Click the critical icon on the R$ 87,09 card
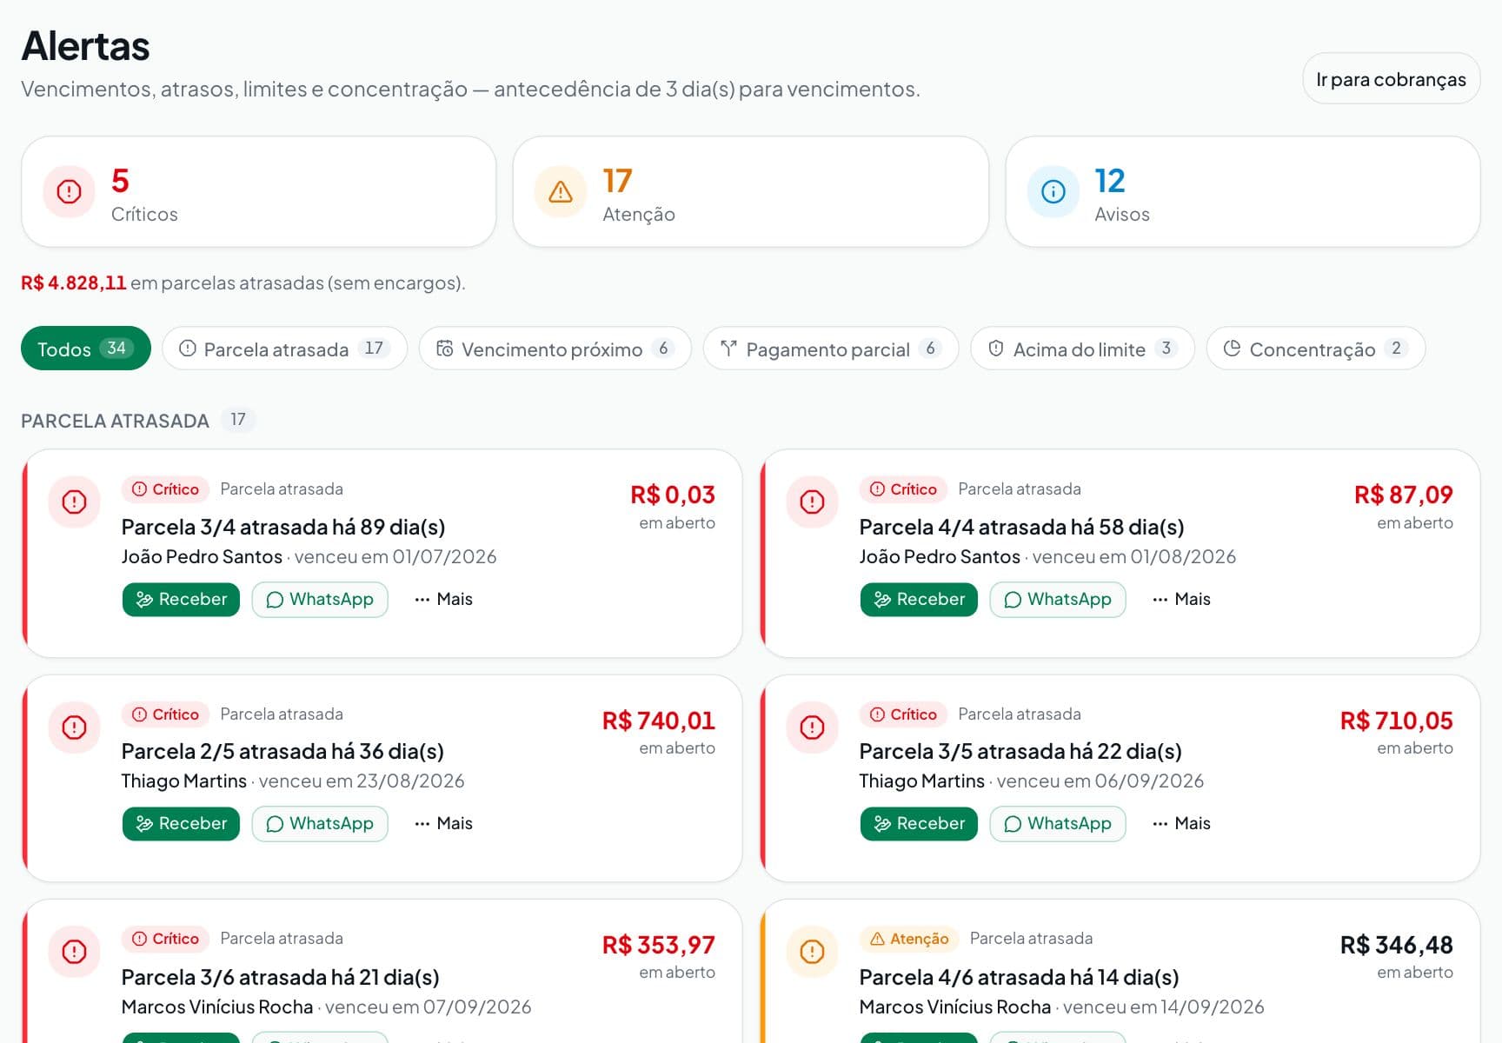Viewport: 1502px width, 1043px height. point(812,502)
